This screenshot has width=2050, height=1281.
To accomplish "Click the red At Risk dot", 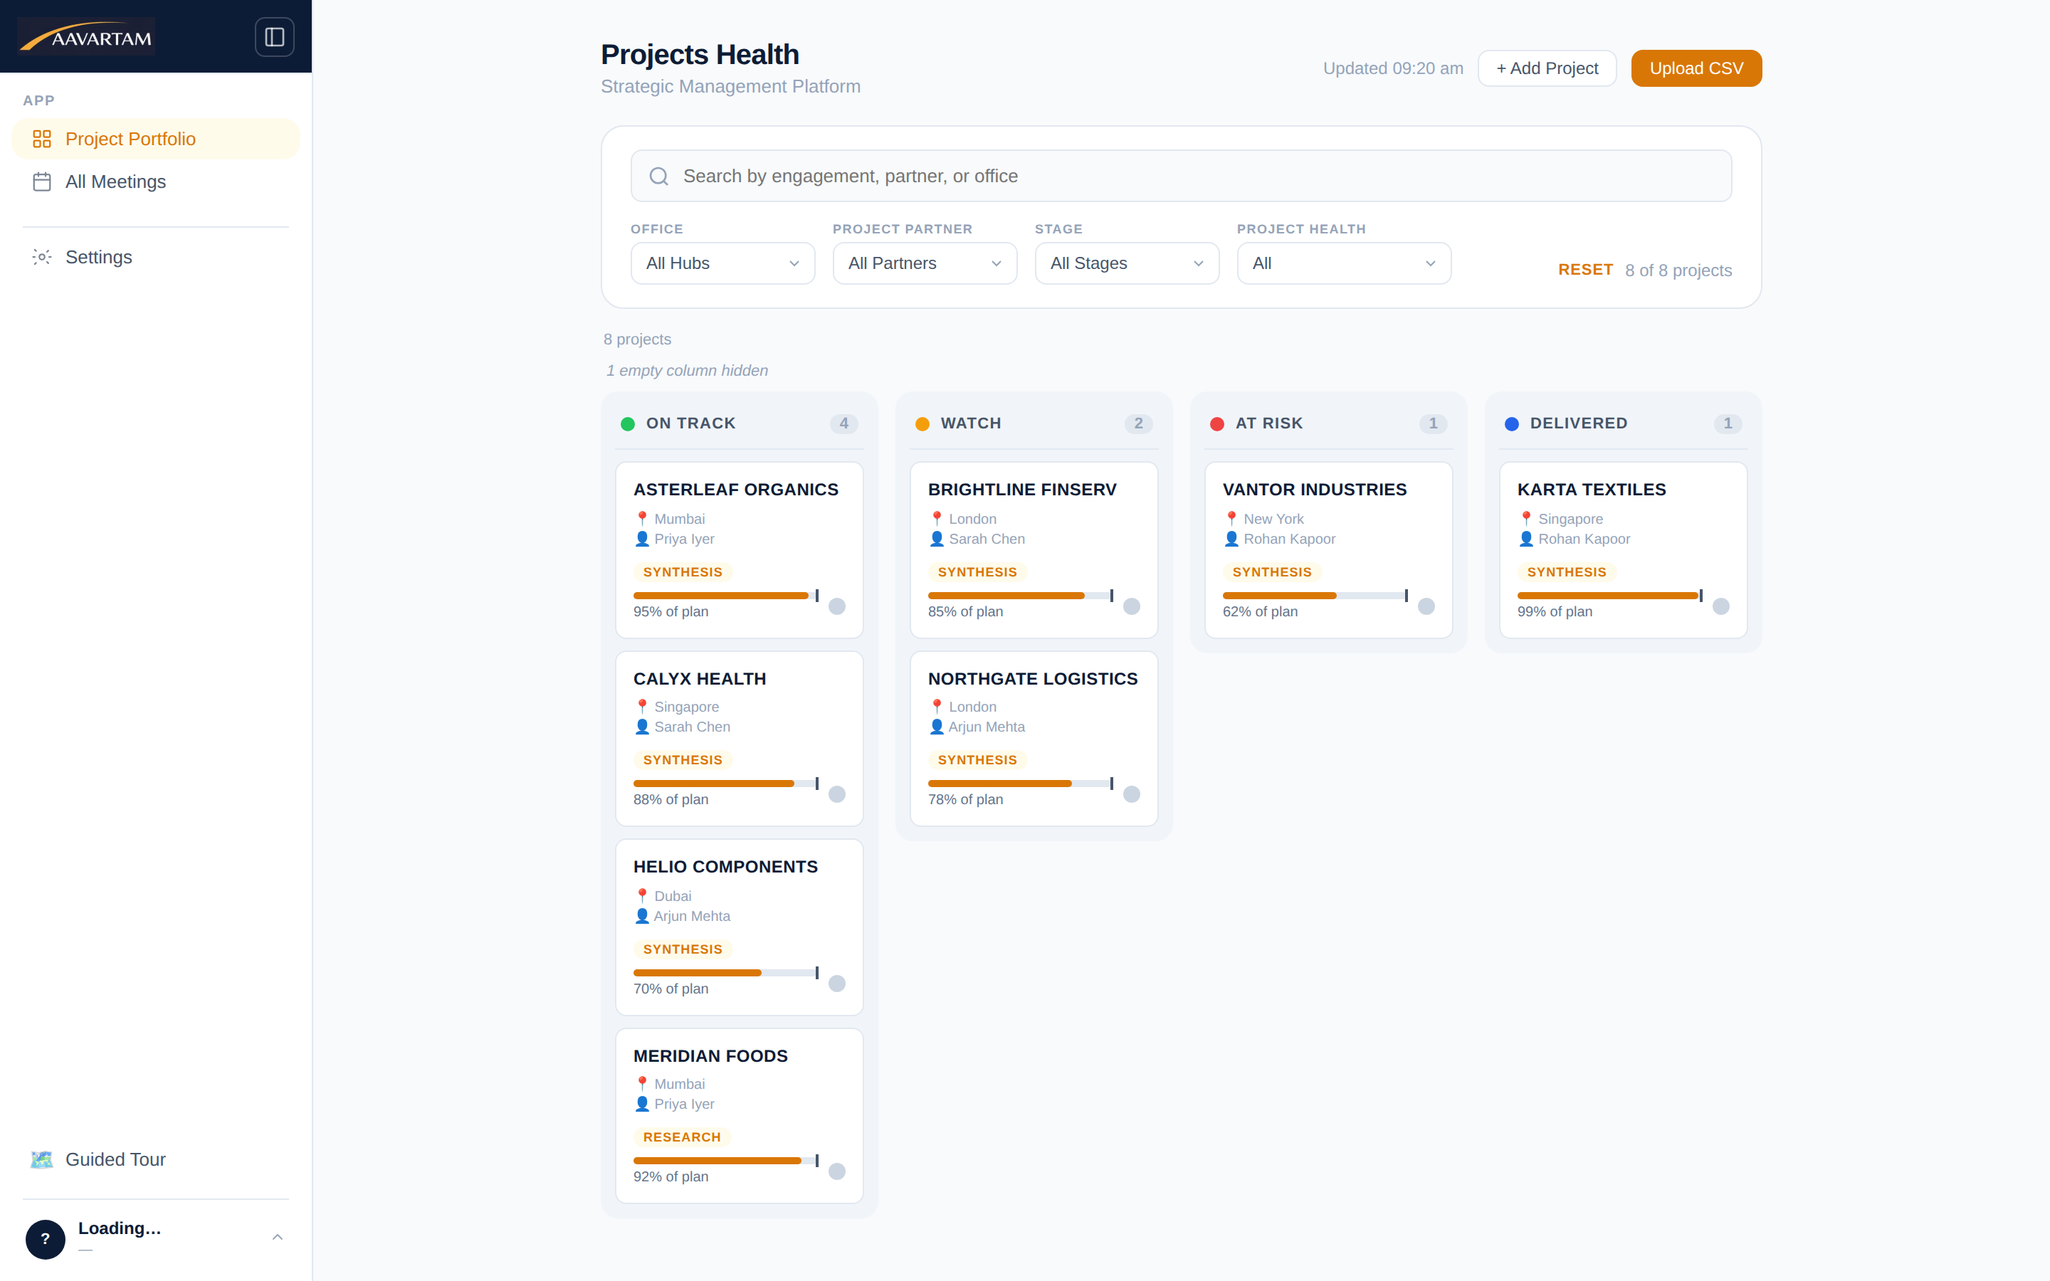I will tap(1217, 423).
